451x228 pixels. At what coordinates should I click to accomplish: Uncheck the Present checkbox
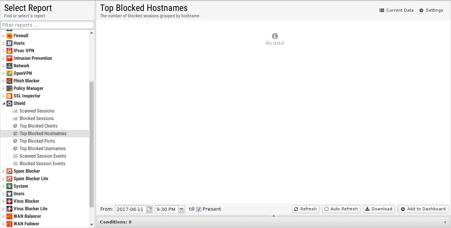pyautogui.click(x=199, y=209)
